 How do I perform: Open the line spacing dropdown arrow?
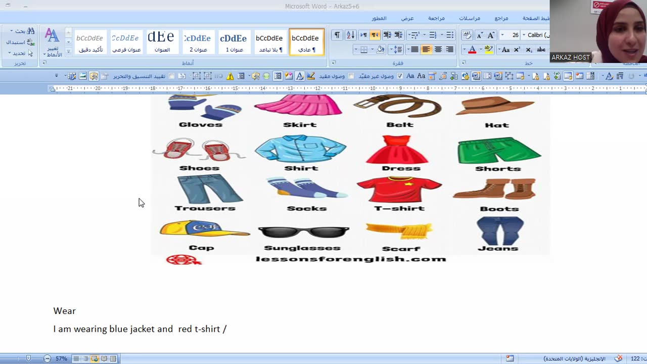pos(392,50)
